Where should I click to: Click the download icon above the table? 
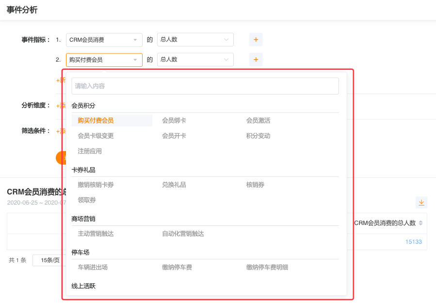(421, 202)
